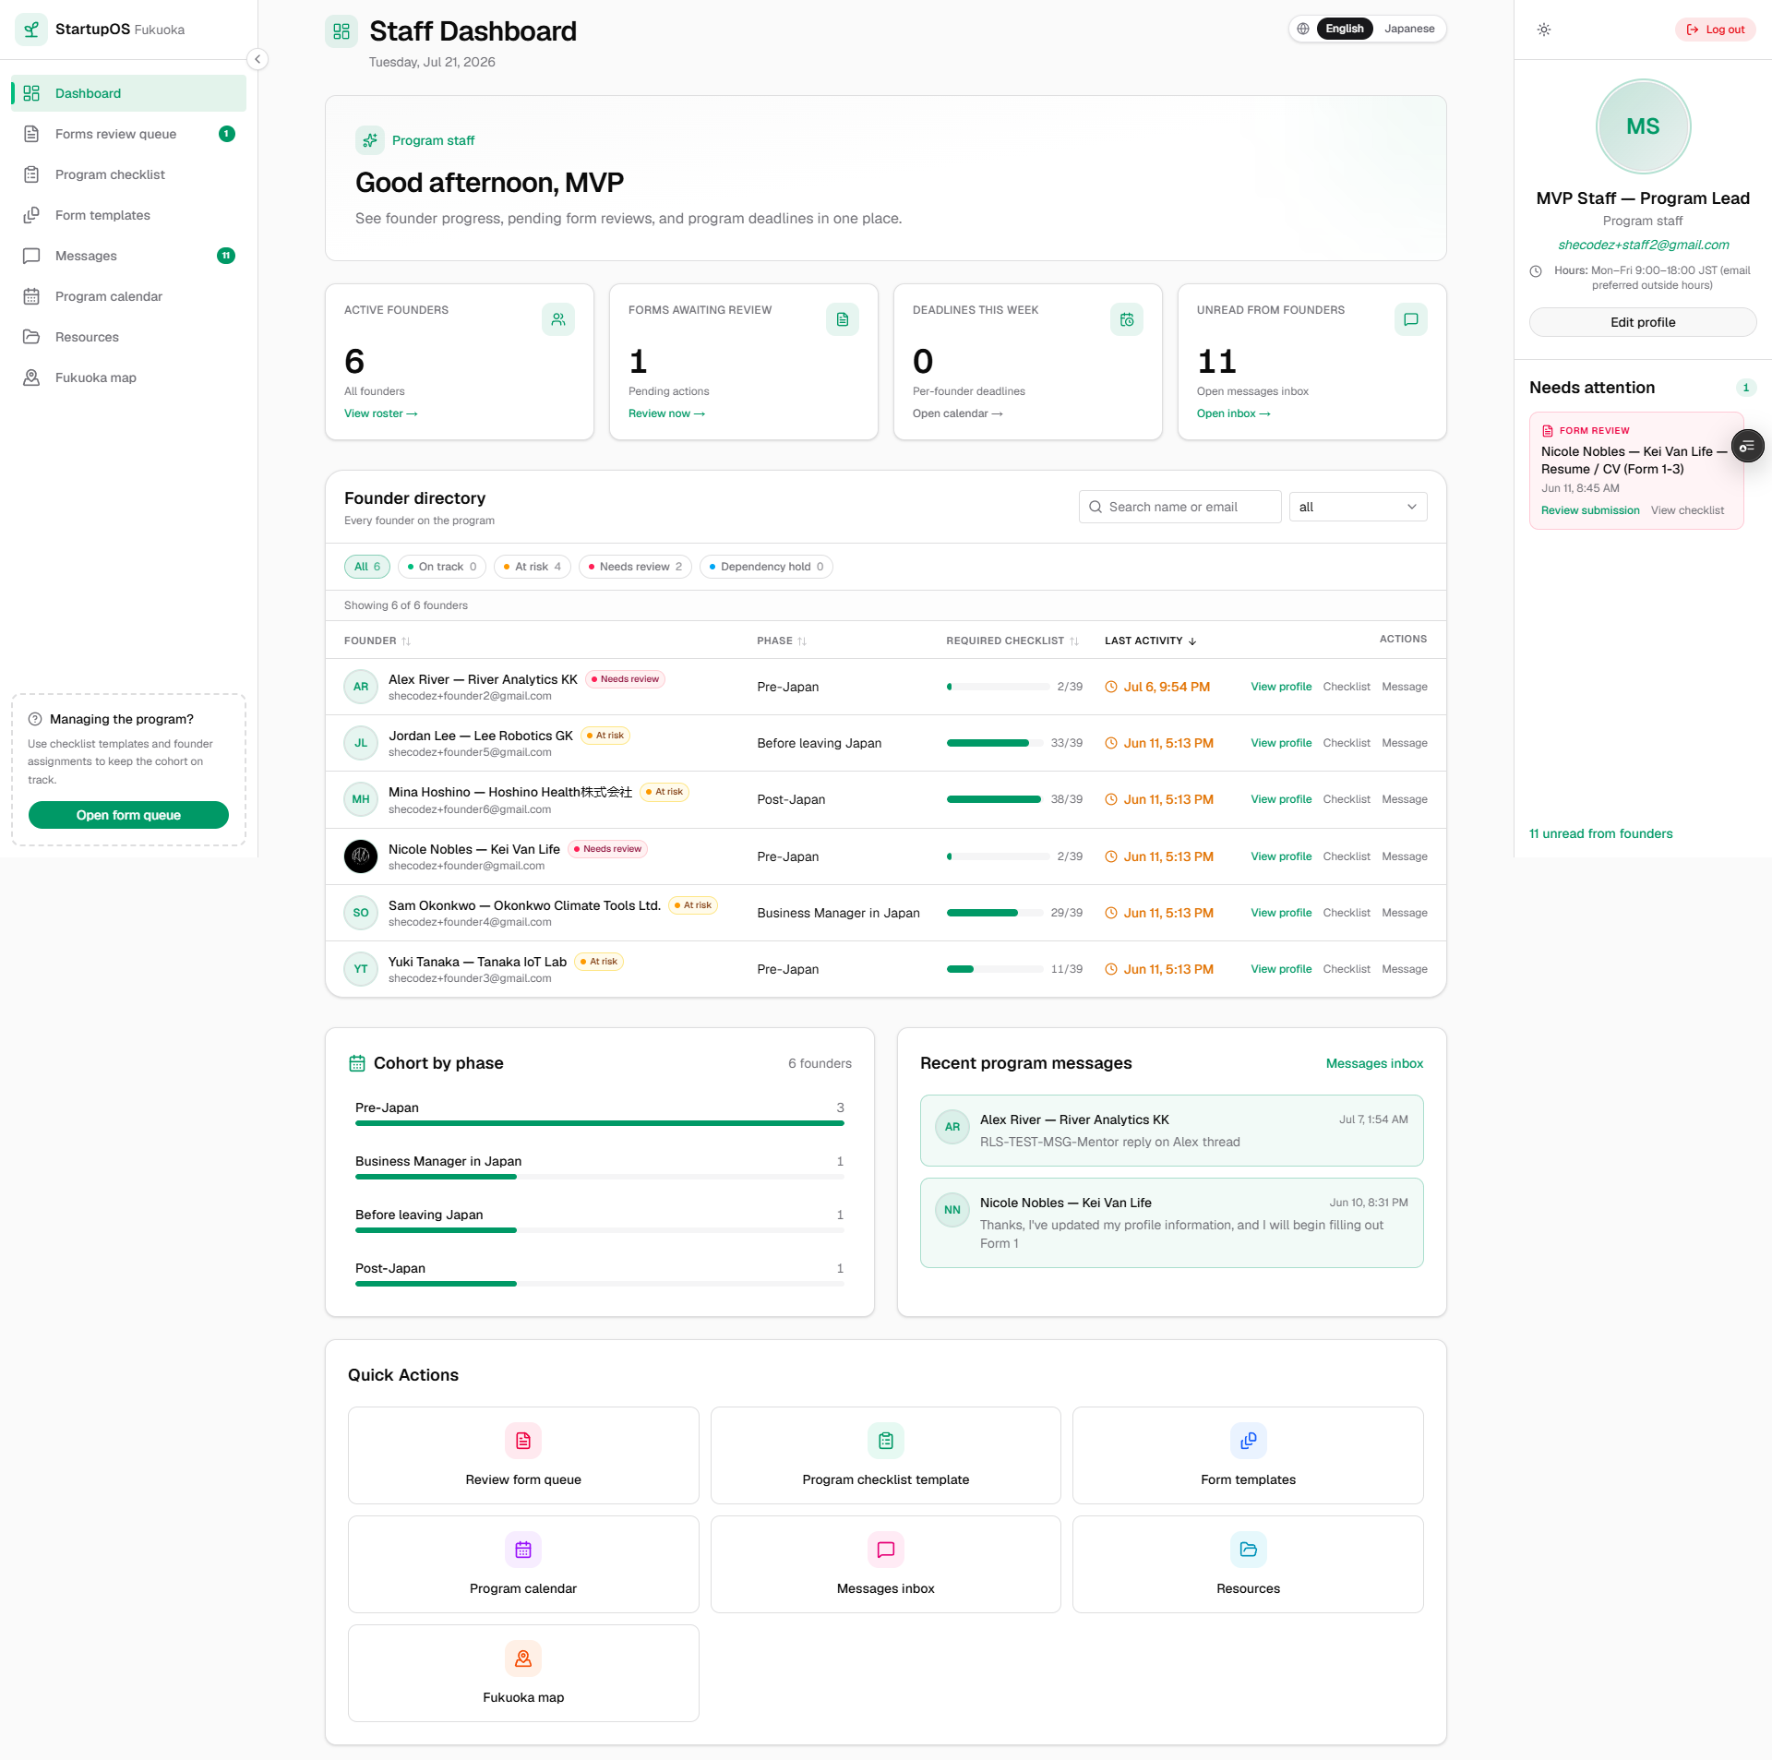Click Open inbox link
Image resolution: width=1772 pixels, height=1760 pixels.
[1234, 413]
